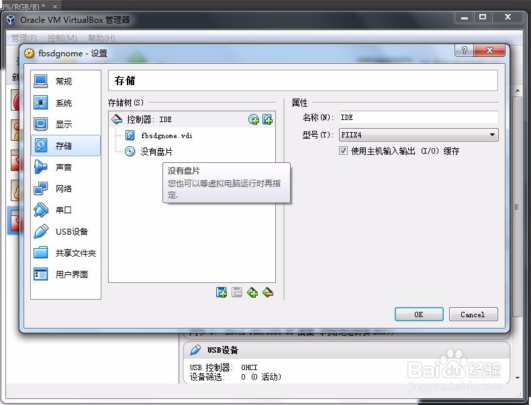Click the 串口 serial connector icon
This screenshot has height=405, width=531.
pos(41,210)
